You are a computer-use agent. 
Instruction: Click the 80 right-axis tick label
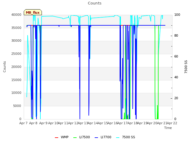(176, 36)
